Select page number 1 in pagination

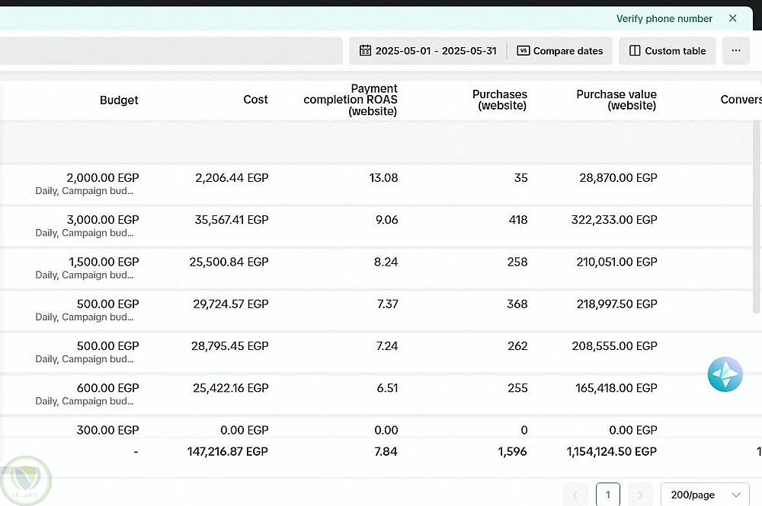click(607, 495)
